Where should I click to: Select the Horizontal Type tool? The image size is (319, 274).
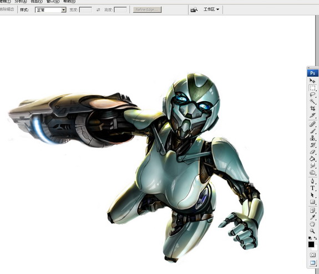(312, 188)
